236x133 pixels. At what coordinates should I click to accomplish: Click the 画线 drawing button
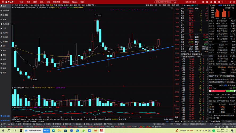tap(165, 5)
